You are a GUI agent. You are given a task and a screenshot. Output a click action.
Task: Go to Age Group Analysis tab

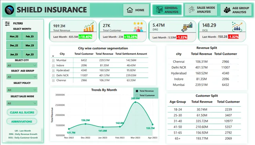(236, 10)
